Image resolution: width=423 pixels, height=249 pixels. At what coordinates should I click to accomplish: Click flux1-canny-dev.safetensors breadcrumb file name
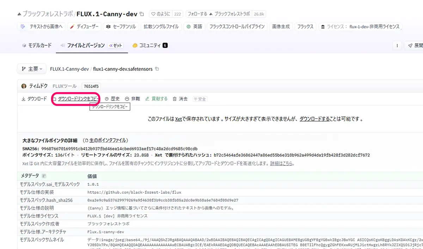pyautogui.click(x=123, y=69)
